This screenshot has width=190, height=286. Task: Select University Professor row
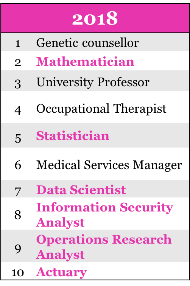[x=95, y=81]
